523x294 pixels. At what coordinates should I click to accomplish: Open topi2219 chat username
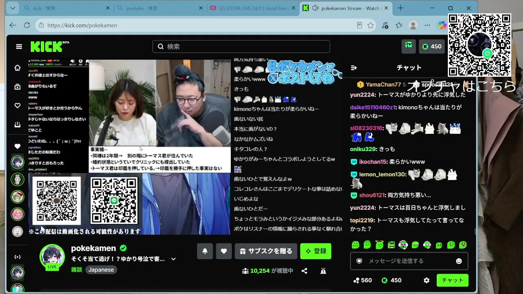click(362, 220)
